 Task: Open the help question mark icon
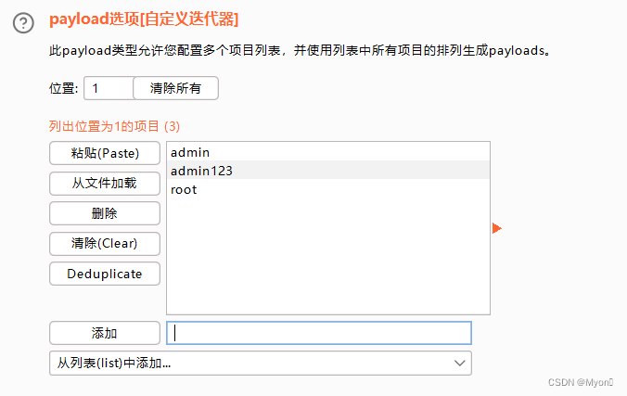(x=23, y=23)
